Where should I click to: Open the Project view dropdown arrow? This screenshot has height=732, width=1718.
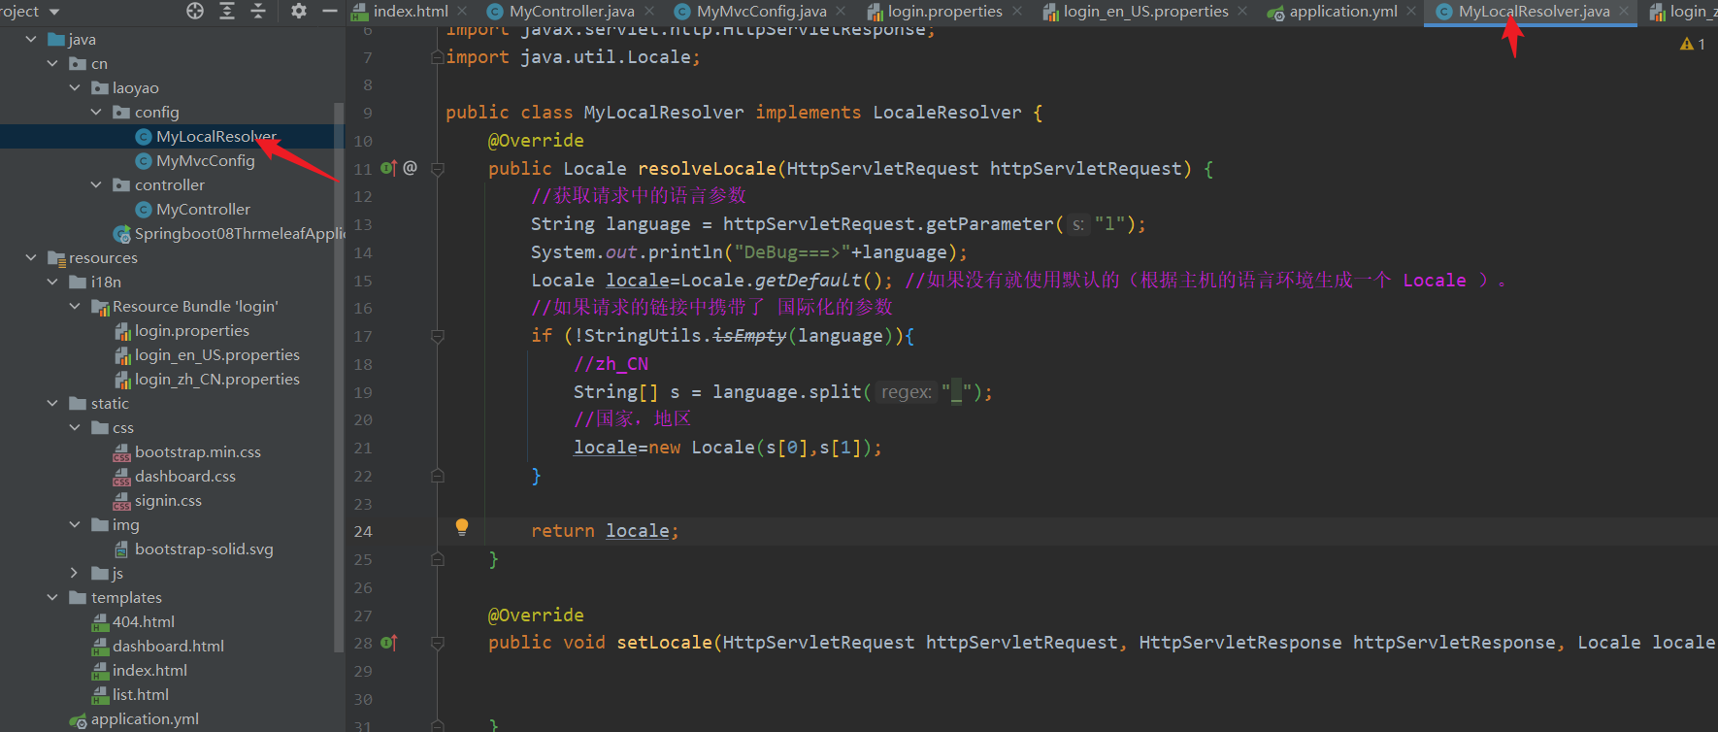[54, 12]
